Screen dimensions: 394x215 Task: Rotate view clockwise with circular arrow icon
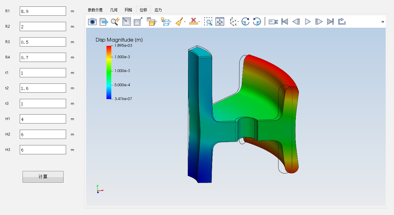[x=245, y=22]
